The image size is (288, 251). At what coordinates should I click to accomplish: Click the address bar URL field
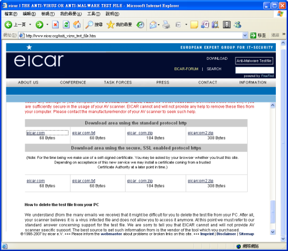pos(134,36)
